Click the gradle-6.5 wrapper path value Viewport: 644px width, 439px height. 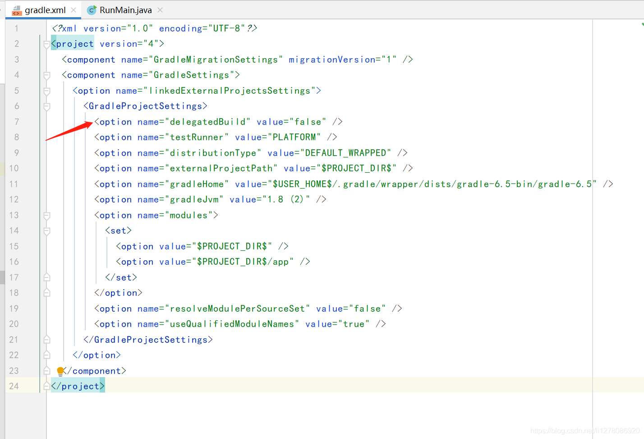pos(432,184)
